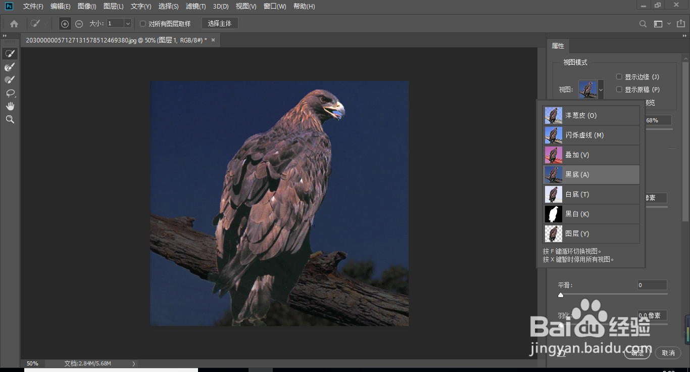Screen dimensions: 690x372
Task: Enable 显示原稿 (P) checkbox
Action: pyautogui.click(x=619, y=89)
